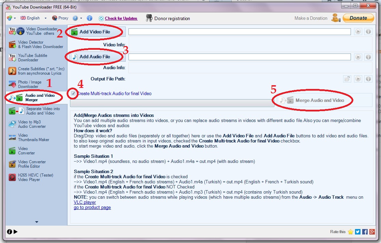The image size is (381, 243).
Task: Click the Output File Path label
Action: pos(108,79)
